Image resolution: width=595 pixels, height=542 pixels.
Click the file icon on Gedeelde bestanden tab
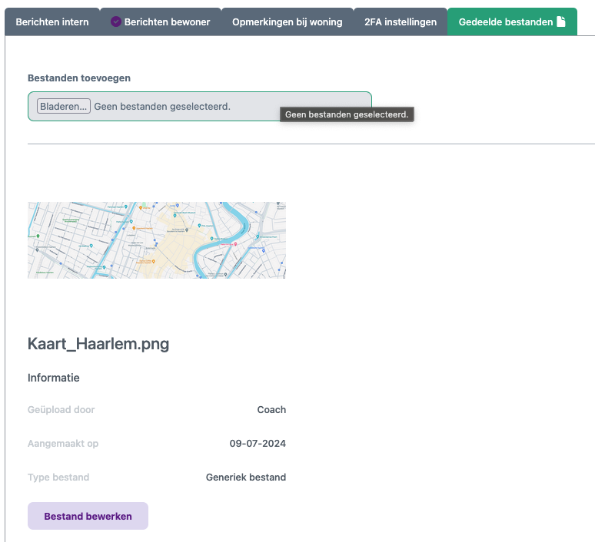[561, 22]
